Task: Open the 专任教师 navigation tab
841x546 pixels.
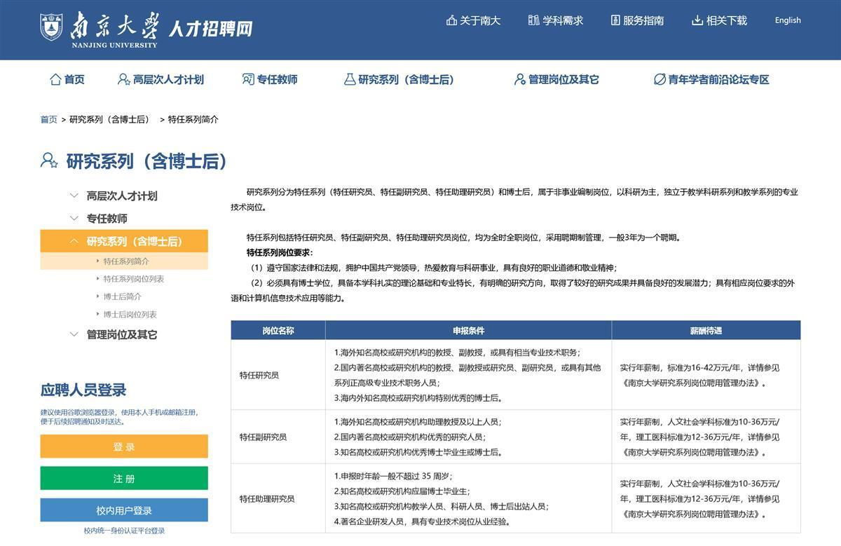Action: click(x=277, y=79)
